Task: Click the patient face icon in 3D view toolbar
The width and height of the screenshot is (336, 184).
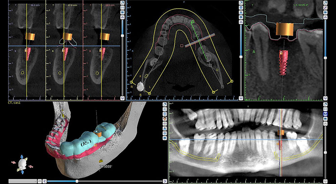Action: [x=165, y=119]
